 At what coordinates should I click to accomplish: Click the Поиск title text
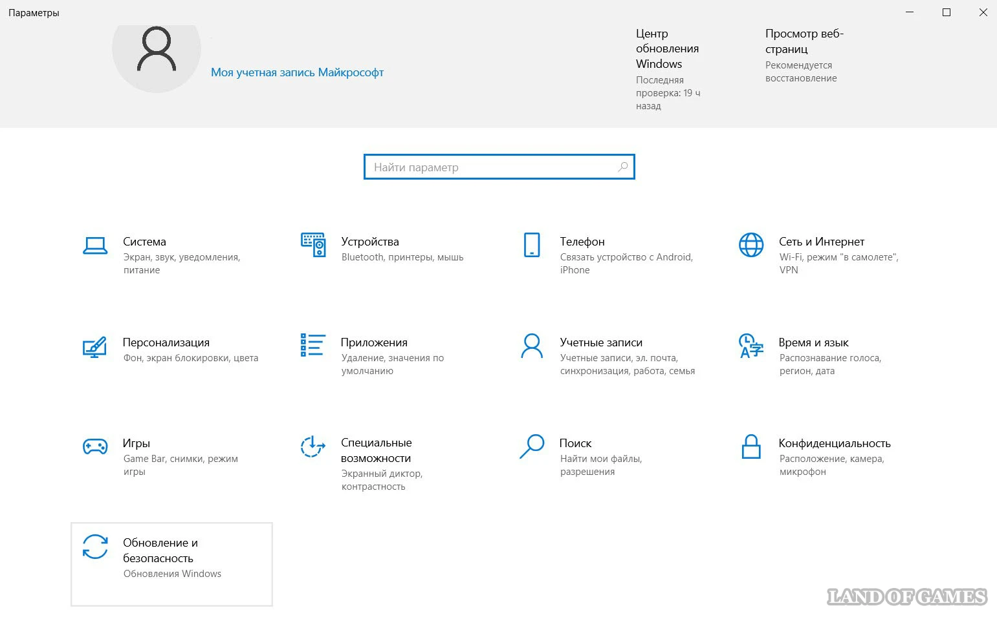(x=575, y=443)
